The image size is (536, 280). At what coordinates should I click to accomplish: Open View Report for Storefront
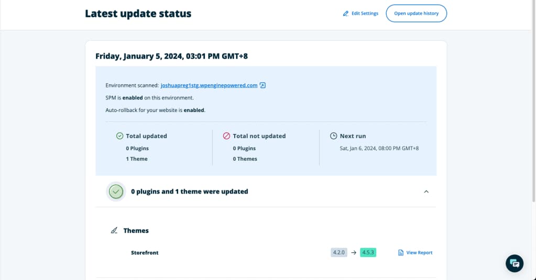[x=415, y=253]
